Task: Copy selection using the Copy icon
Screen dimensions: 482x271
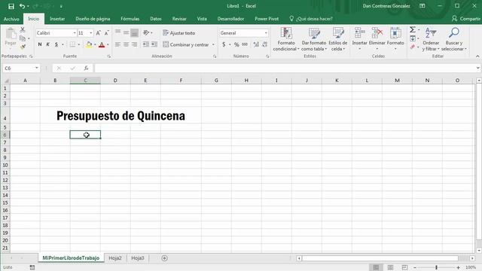Action: (x=23, y=38)
